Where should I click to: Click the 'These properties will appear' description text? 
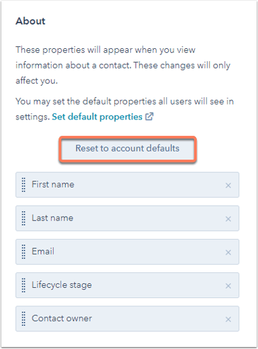(123, 65)
